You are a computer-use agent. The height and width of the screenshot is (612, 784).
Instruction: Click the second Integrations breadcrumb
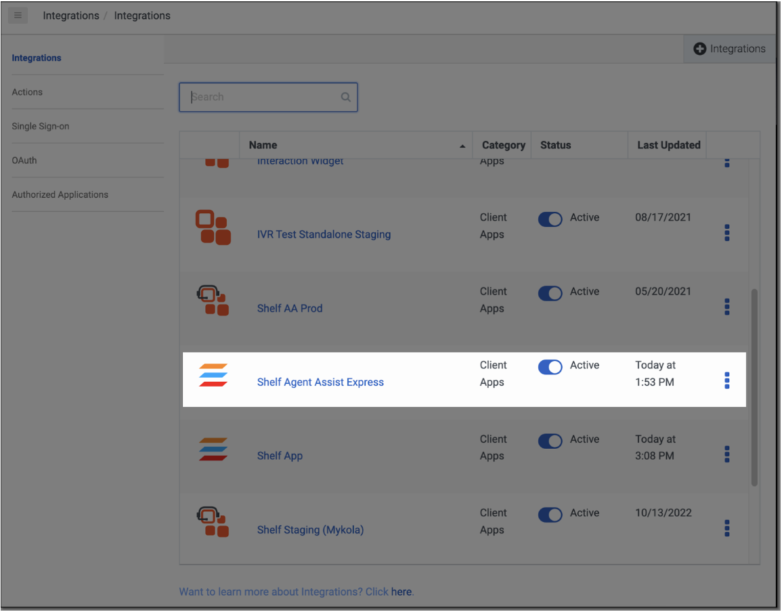(142, 16)
